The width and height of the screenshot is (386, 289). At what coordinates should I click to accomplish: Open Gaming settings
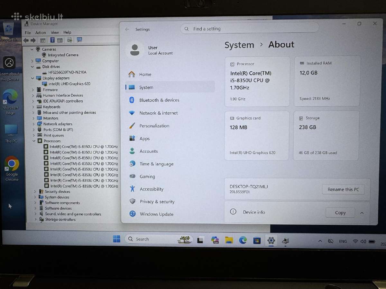[142, 176]
